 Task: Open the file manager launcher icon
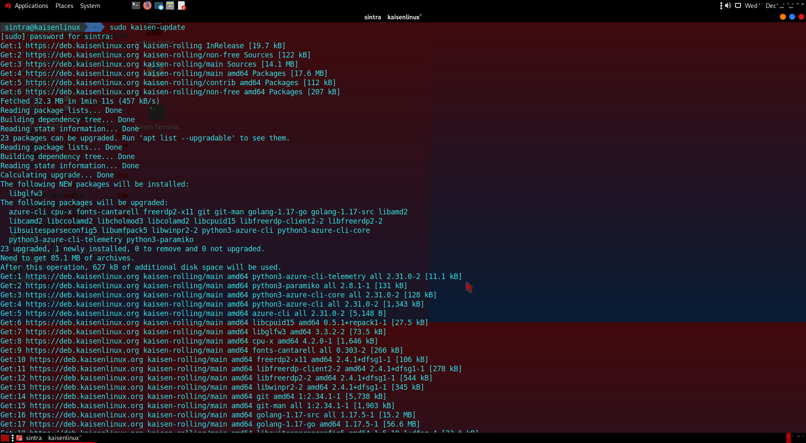point(170,5)
